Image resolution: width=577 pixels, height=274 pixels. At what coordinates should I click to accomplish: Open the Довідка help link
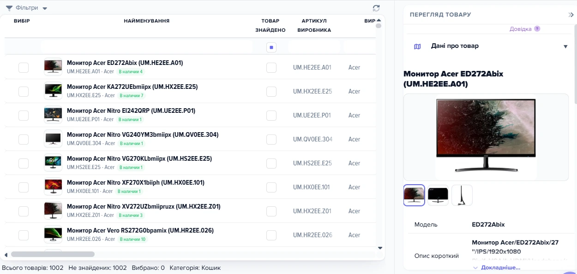point(520,29)
